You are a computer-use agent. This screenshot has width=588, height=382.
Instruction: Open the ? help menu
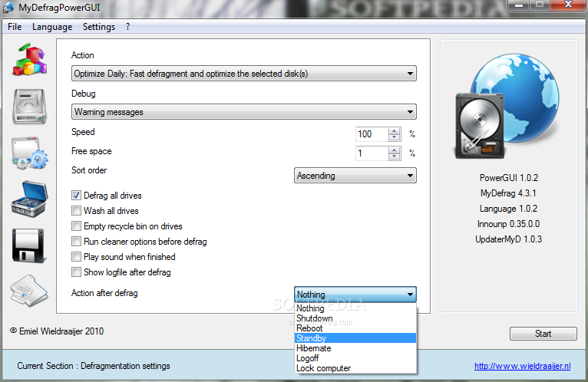pyautogui.click(x=128, y=27)
